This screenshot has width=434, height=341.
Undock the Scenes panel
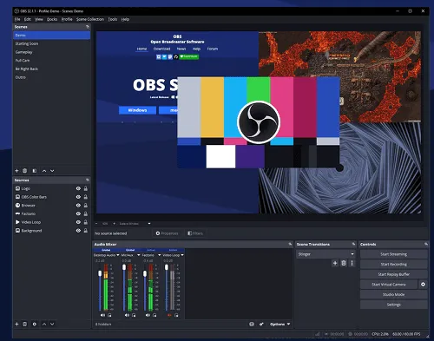pos(88,27)
